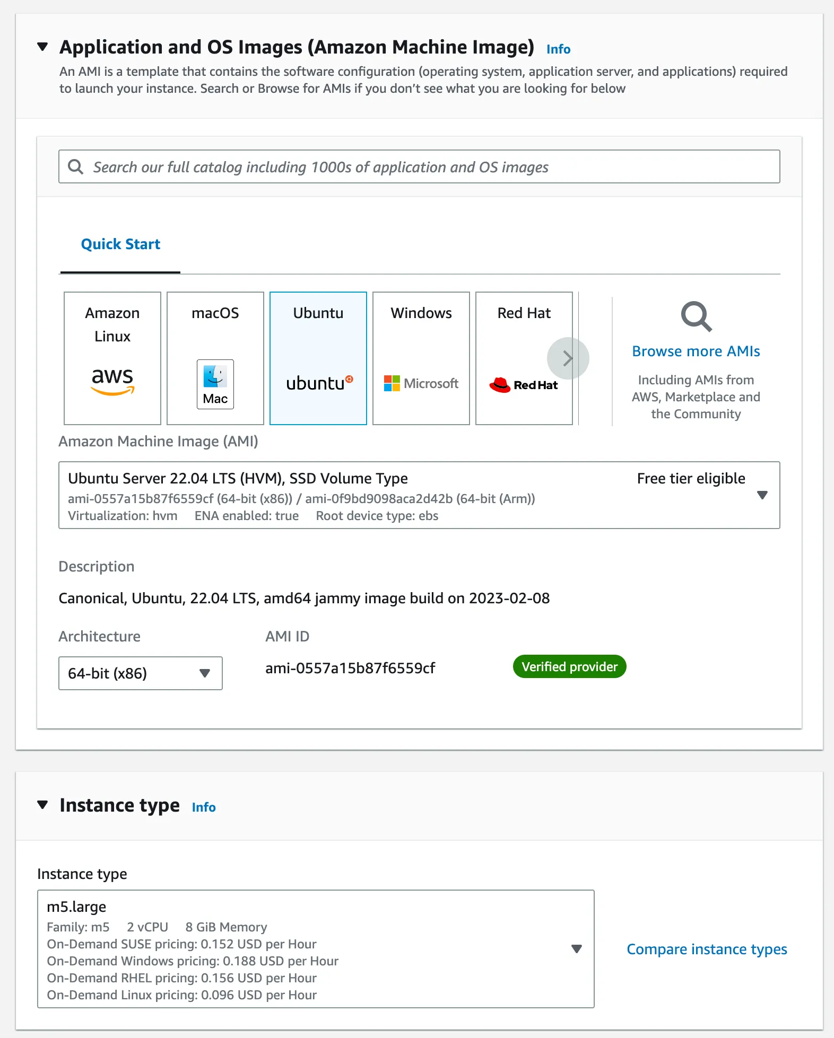The height and width of the screenshot is (1038, 834).
Task: Click the Root device type: ebs text
Action: click(x=377, y=516)
